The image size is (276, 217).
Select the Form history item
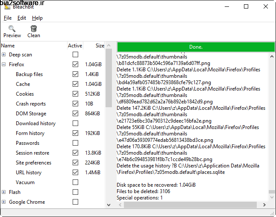(30, 133)
